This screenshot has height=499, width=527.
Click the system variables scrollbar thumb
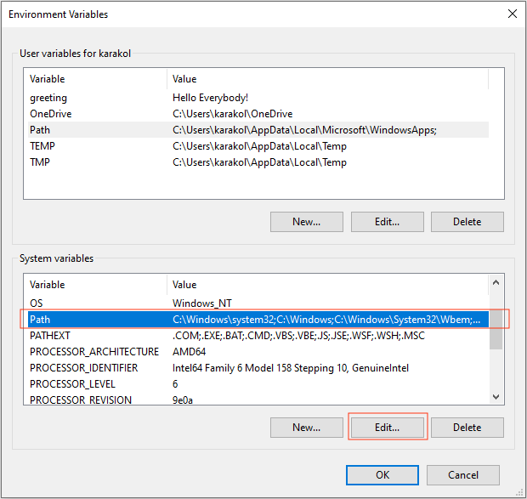(x=496, y=330)
